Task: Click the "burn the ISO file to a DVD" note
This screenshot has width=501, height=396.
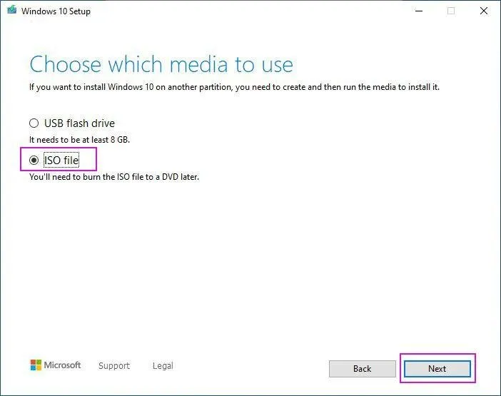Action: click(114, 177)
